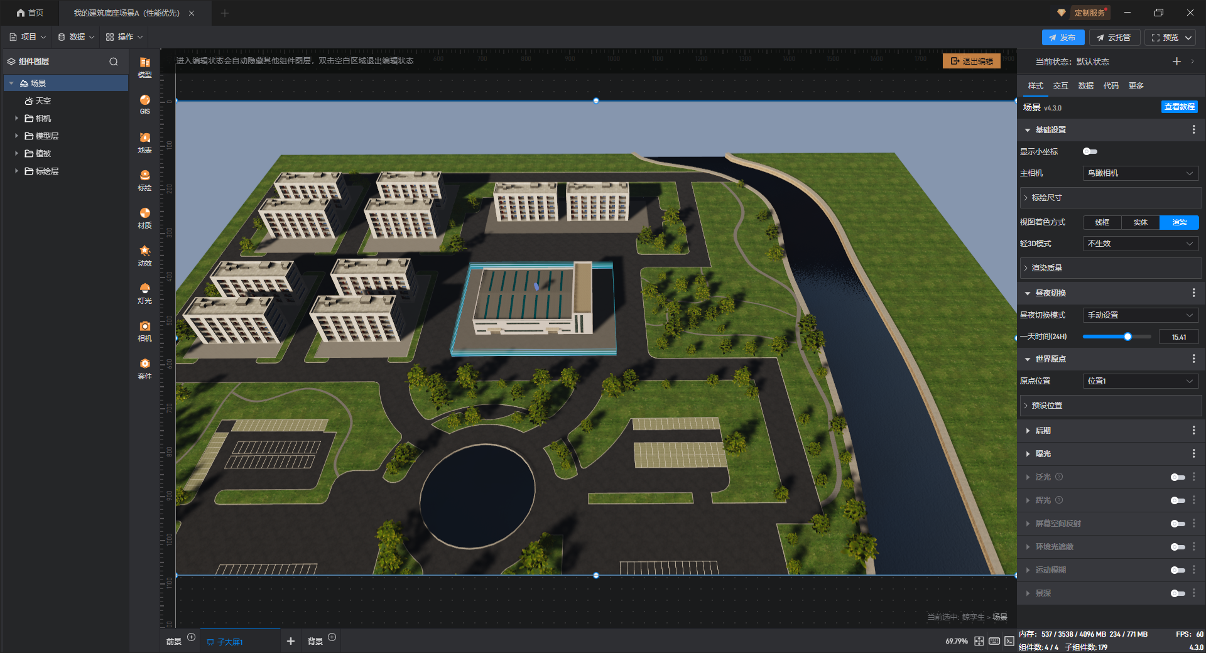Open the 地表 (Terrain) tool icon
Viewport: 1206px width, 653px height.
(144, 141)
